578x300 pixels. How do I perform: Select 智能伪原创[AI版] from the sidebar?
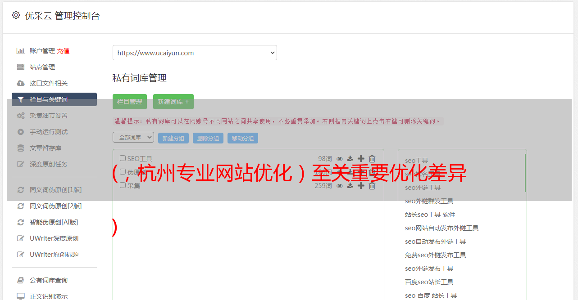click(54, 222)
